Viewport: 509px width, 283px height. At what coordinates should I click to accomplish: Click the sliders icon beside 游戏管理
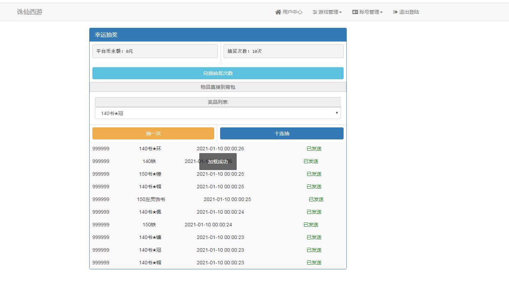[x=315, y=12]
